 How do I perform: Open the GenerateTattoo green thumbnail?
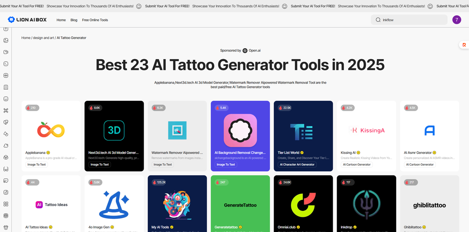[x=240, y=205]
